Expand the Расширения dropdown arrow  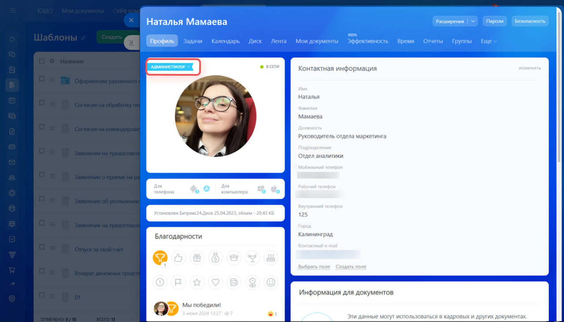(473, 21)
